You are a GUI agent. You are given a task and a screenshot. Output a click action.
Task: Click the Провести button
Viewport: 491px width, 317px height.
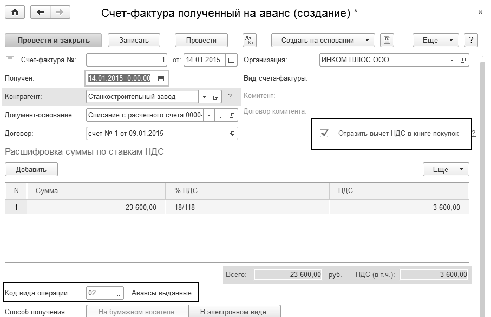[201, 40]
